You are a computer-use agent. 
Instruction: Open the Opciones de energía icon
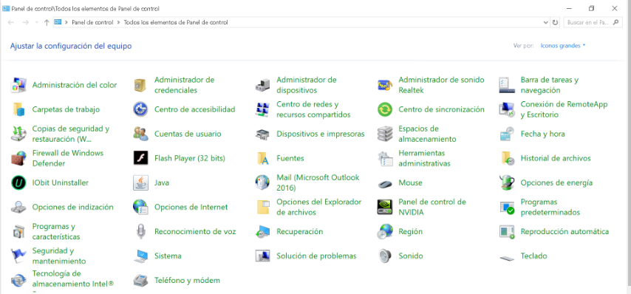click(x=507, y=182)
